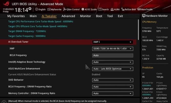Open BCLK Frequency : DRAM Frequency Ratio dropdown
171x103 pixels.
click(113, 87)
